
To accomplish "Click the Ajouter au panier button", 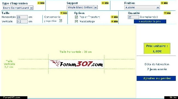I will point(156,78).
